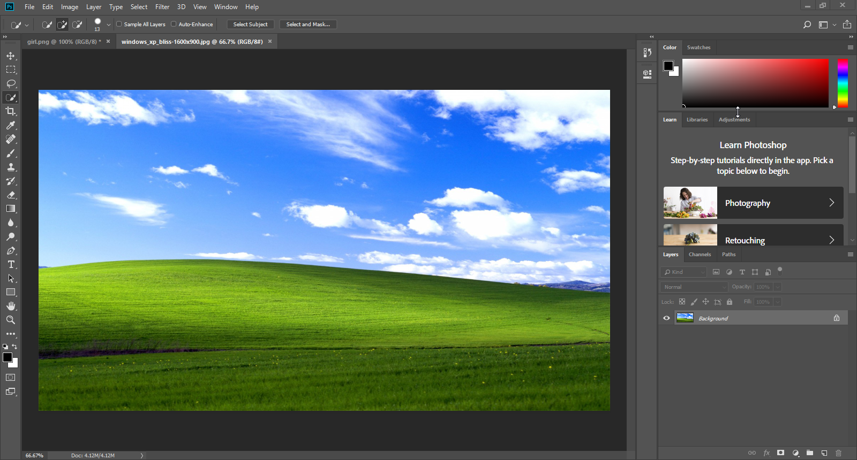Select the Clone Stamp tool
This screenshot has width=857, height=460.
(x=11, y=167)
